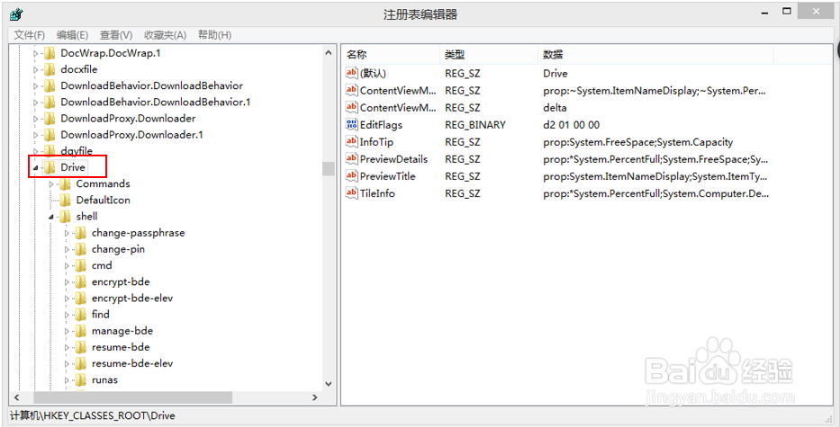The height and width of the screenshot is (427, 840).
Task: Expand the change-passphrase key
Action: pos(67,234)
